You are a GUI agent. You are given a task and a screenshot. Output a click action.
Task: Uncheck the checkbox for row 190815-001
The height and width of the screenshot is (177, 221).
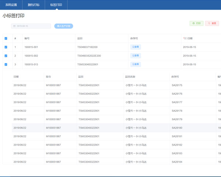[6, 47]
